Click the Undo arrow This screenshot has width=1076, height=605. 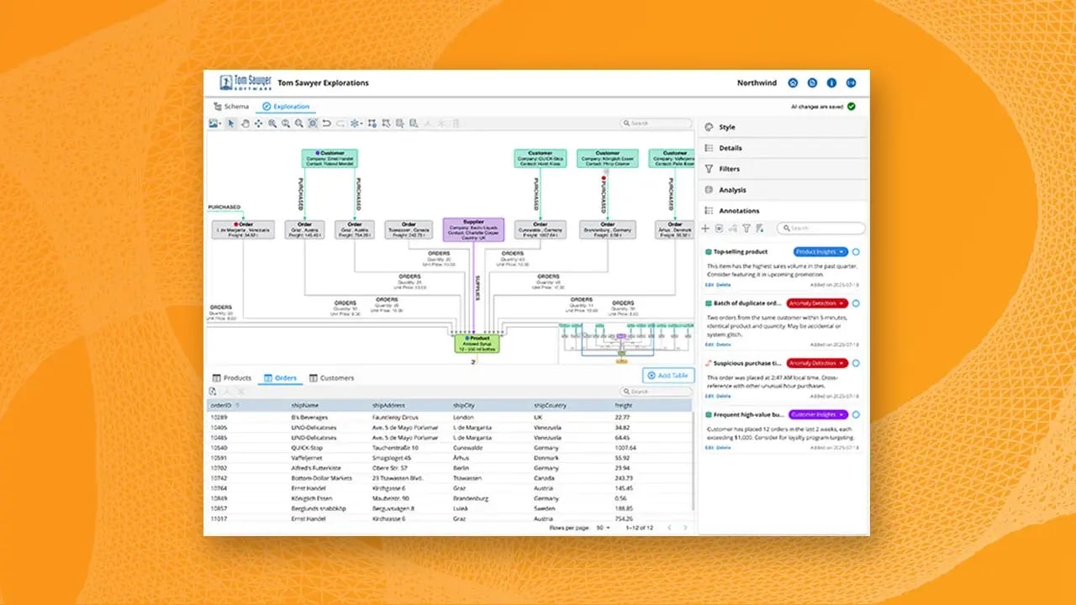point(326,124)
